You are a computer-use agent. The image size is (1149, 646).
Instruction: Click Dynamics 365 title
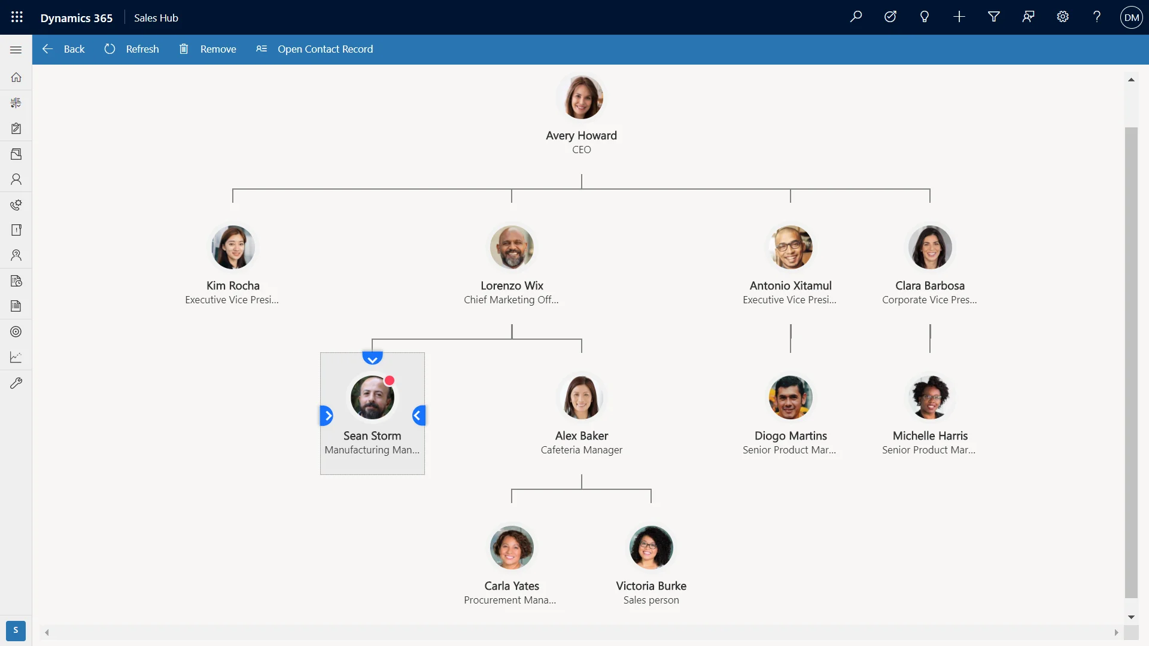tap(77, 18)
